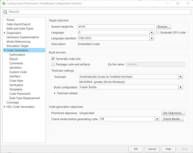Screen dimensions: 193x153
Task: Open Build configuration dropdown
Action: click(x=180, y=87)
